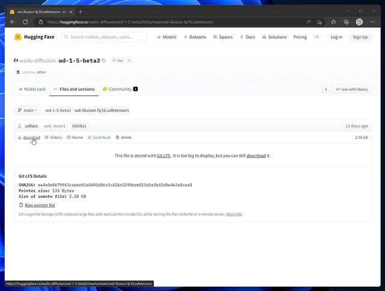Image resolution: width=385 pixels, height=291 pixels.
Task: Expand the extra navigation menu icon
Action: [316, 37]
